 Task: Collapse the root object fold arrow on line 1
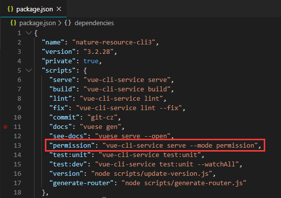pos(29,33)
